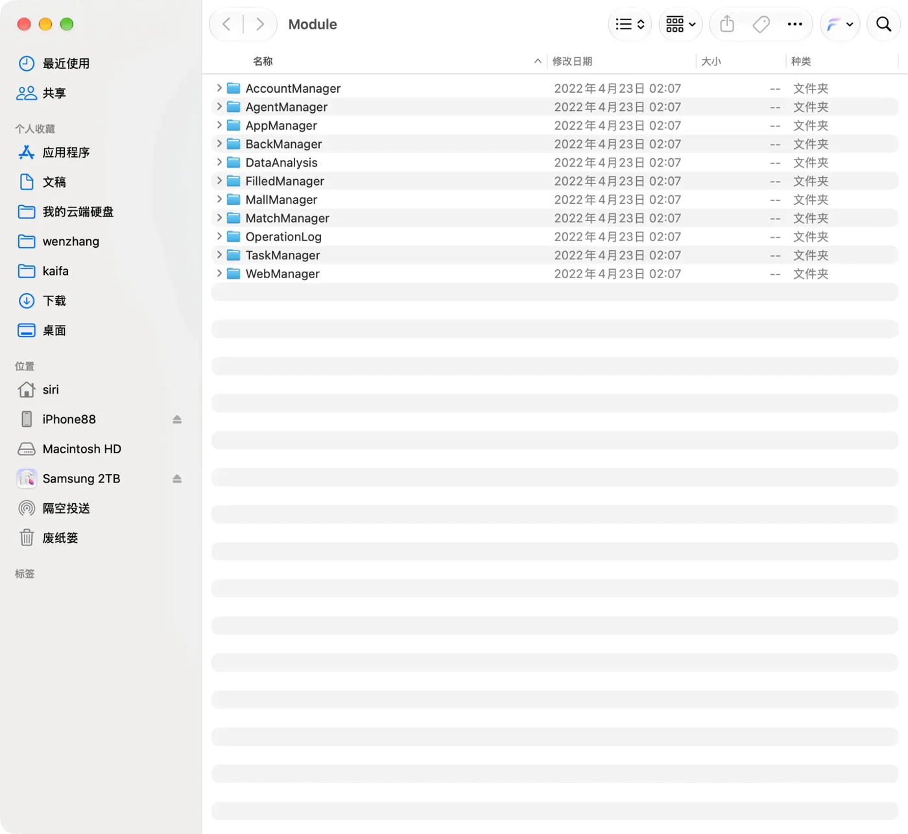Viewport: 908px width, 834px height.
Task: Select the TaskManager folder row
Action: (555, 256)
